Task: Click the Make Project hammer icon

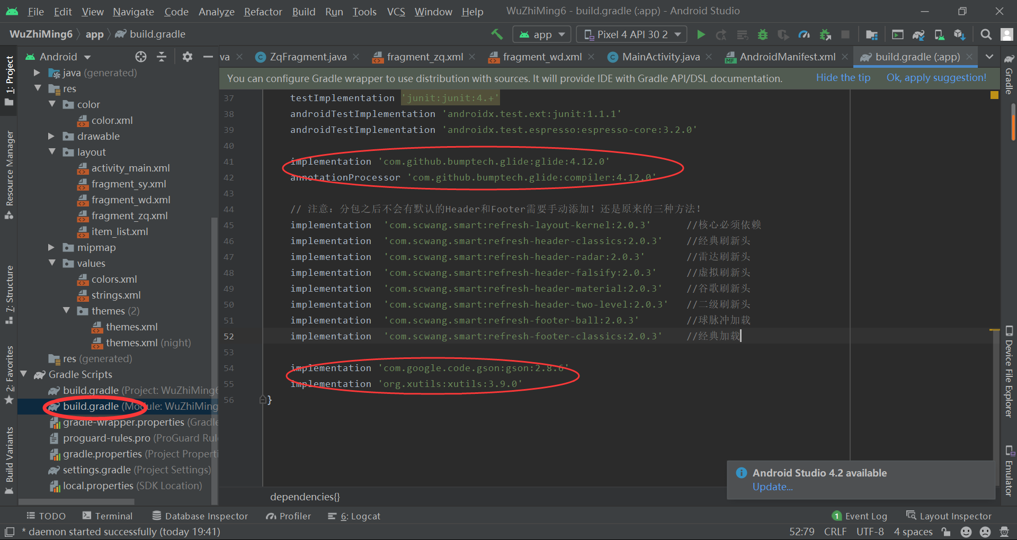Action: [x=497, y=34]
